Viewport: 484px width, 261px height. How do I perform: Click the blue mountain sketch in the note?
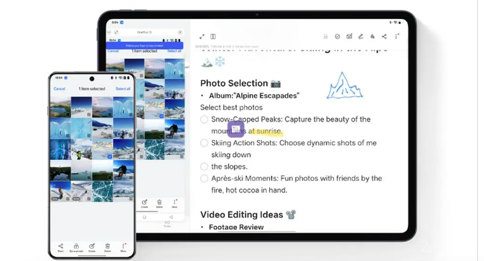[344, 86]
